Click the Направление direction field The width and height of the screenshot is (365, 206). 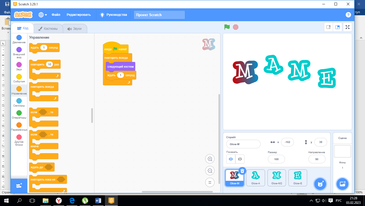pyautogui.click(x=317, y=159)
